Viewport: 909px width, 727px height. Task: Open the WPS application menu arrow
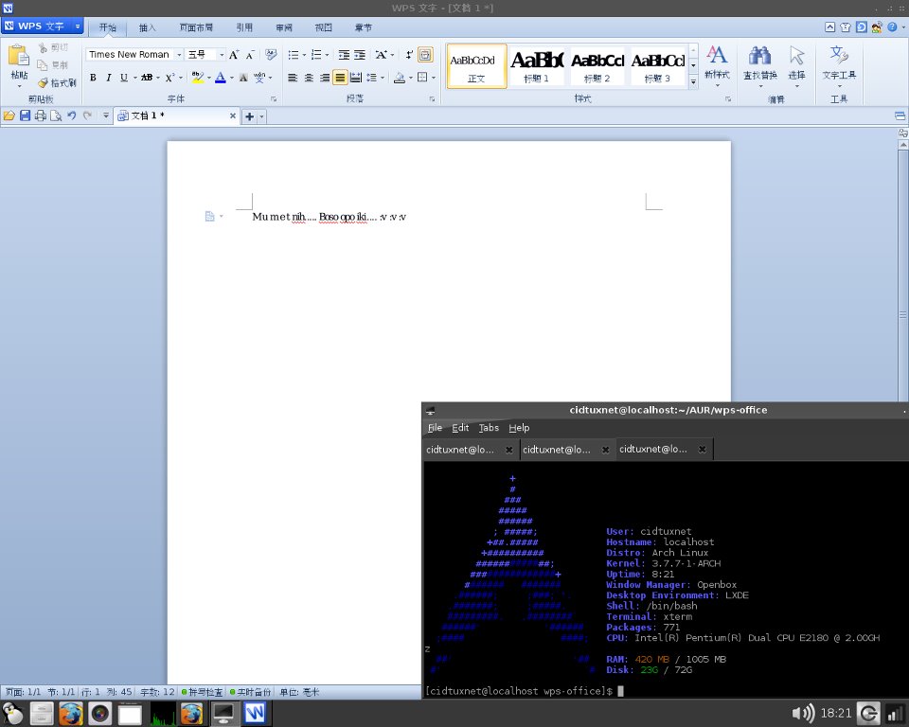(x=78, y=27)
